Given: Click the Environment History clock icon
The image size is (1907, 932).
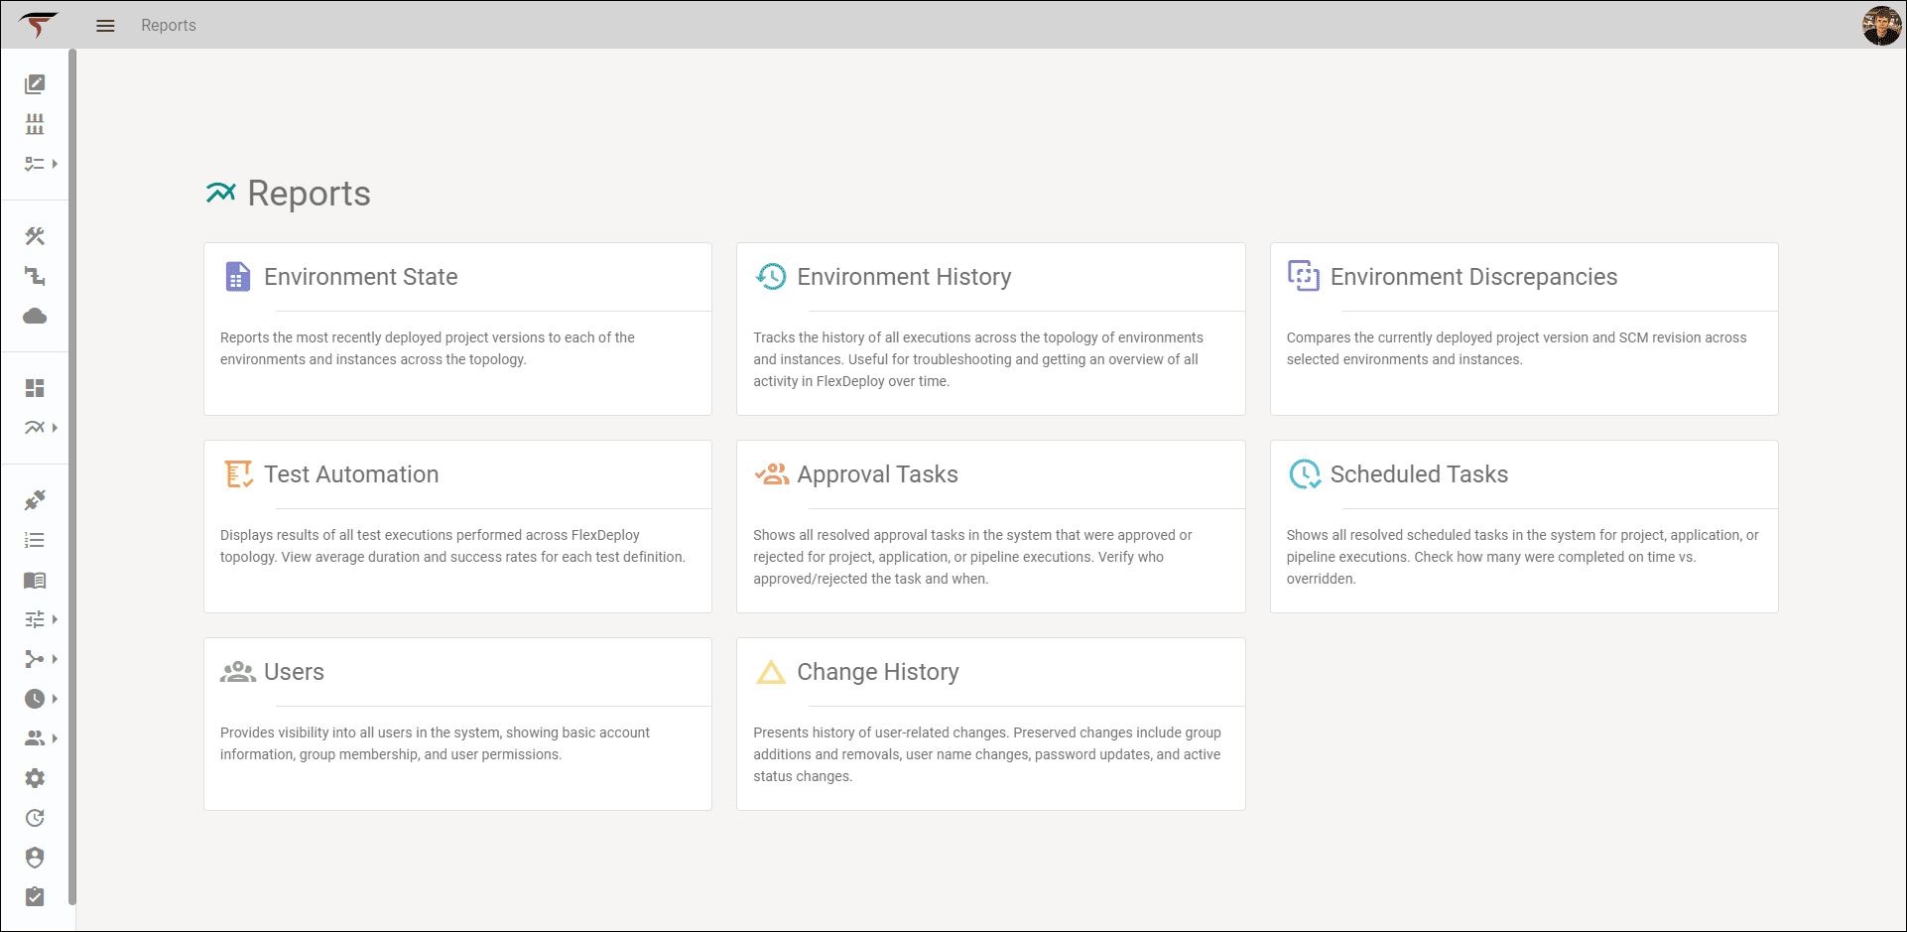Looking at the screenshot, I should [x=771, y=276].
